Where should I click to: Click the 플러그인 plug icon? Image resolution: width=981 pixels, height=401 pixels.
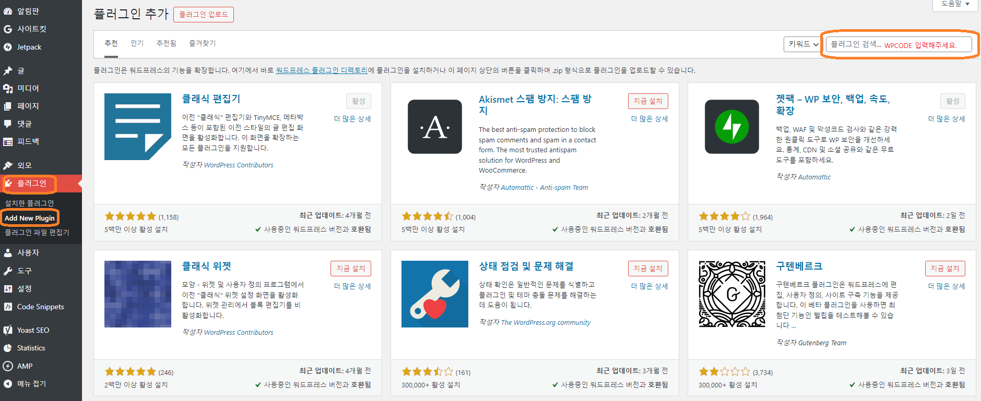pos(9,183)
